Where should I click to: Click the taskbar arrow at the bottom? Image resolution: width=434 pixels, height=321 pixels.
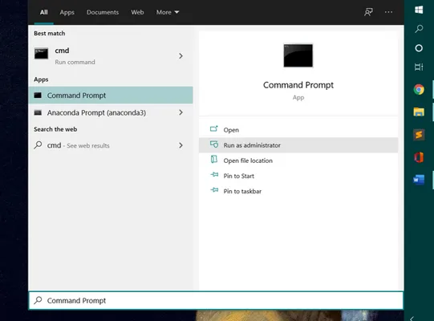pos(412,319)
